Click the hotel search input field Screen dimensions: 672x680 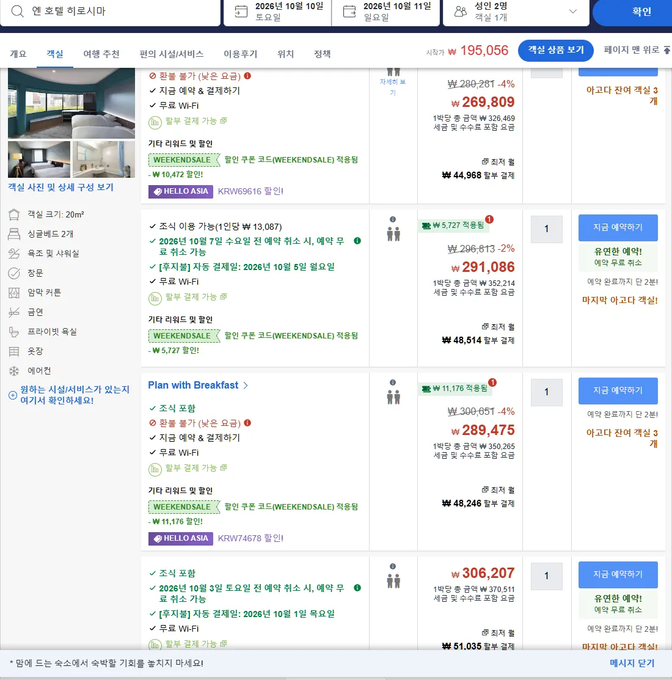pos(110,12)
